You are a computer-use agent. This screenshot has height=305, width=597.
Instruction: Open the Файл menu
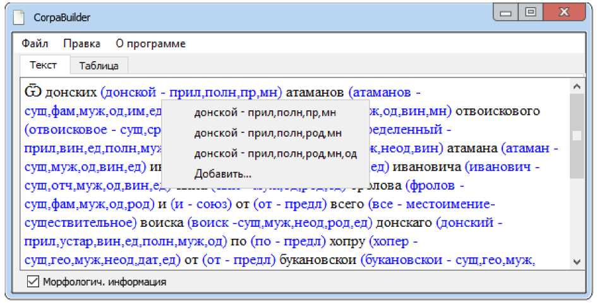coord(35,43)
